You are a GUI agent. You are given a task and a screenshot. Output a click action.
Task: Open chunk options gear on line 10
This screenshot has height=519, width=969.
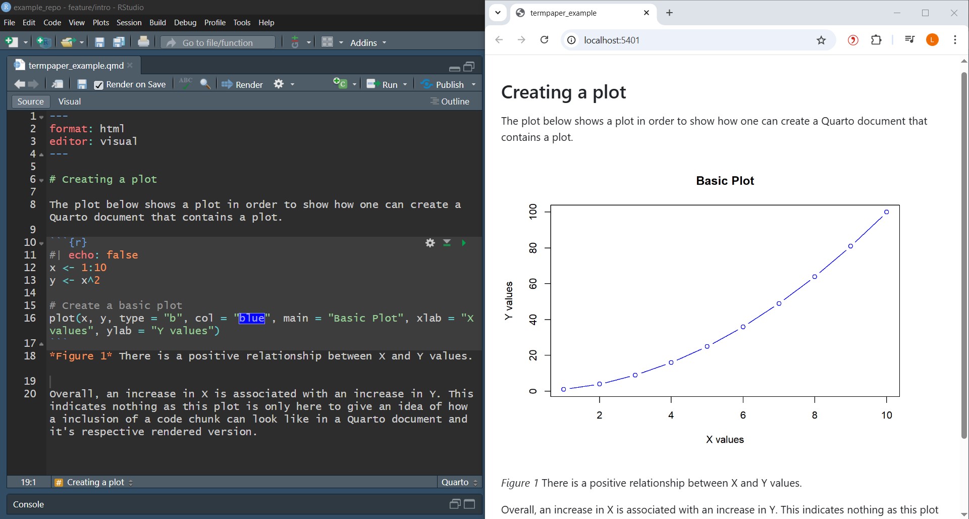pos(430,243)
